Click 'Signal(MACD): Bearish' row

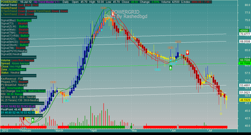(x=15, y=42)
